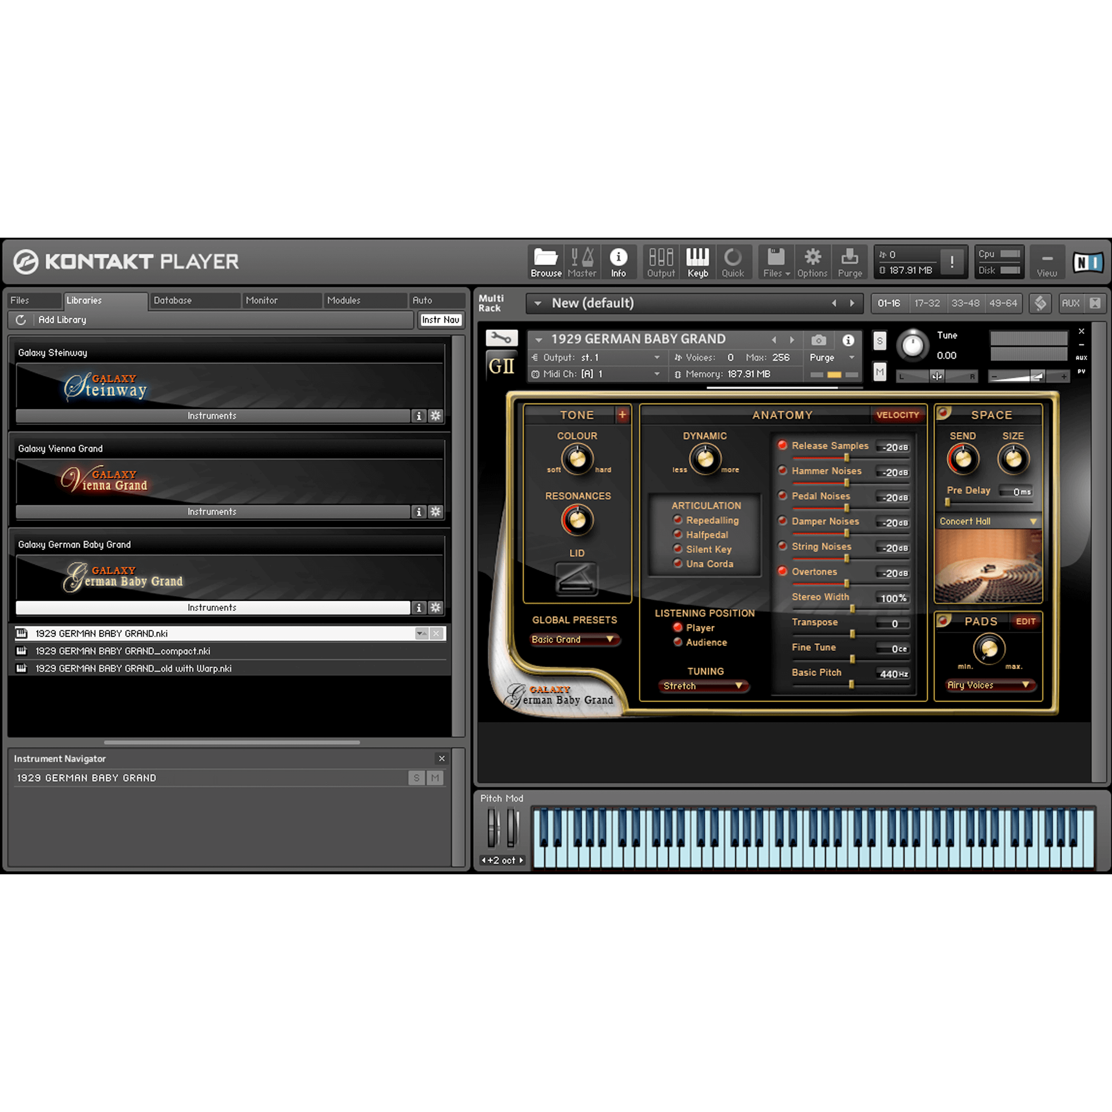The width and height of the screenshot is (1112, 1112).
Task: Click the wrench icon on the instrument header
Action: [x=500, y=338]
